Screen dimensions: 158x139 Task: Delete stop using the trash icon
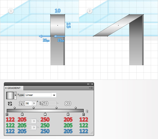coord(87,111)
